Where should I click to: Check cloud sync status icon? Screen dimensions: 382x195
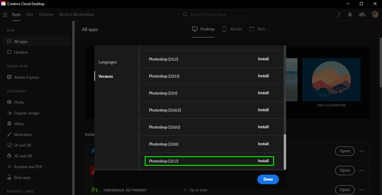point(362,14)
